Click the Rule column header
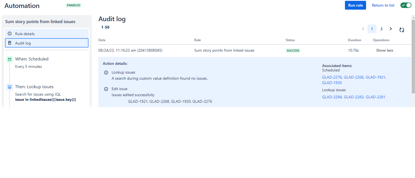The height and width of the screenshot is (178, 415). point(198,40)
